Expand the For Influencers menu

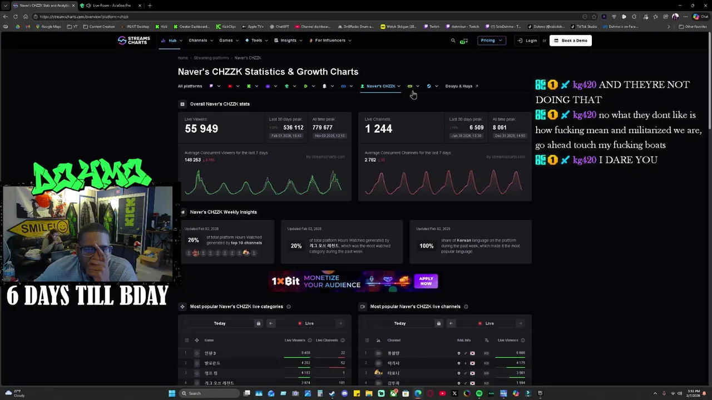(x=330, y=40)
